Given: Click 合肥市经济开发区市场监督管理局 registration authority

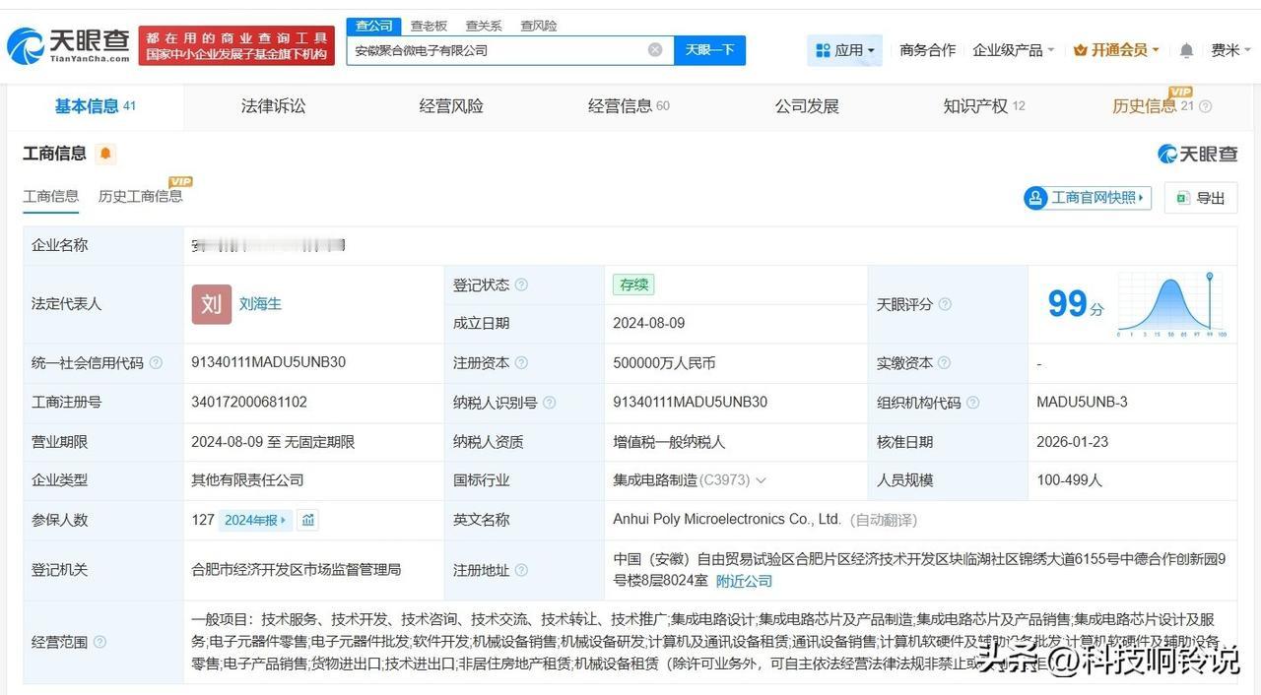Looking at the screenshot, I should click(x=297, y=570).
